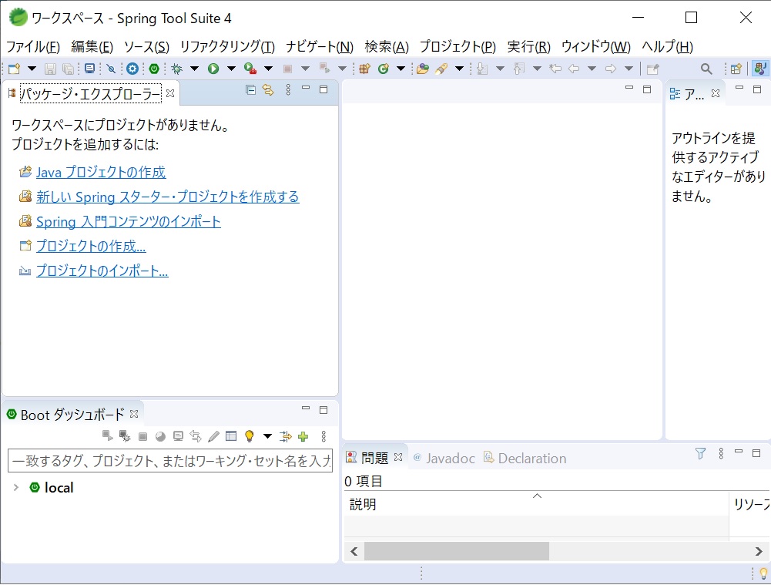Open the New wizard dropdown arrow

tap(32, 69)
